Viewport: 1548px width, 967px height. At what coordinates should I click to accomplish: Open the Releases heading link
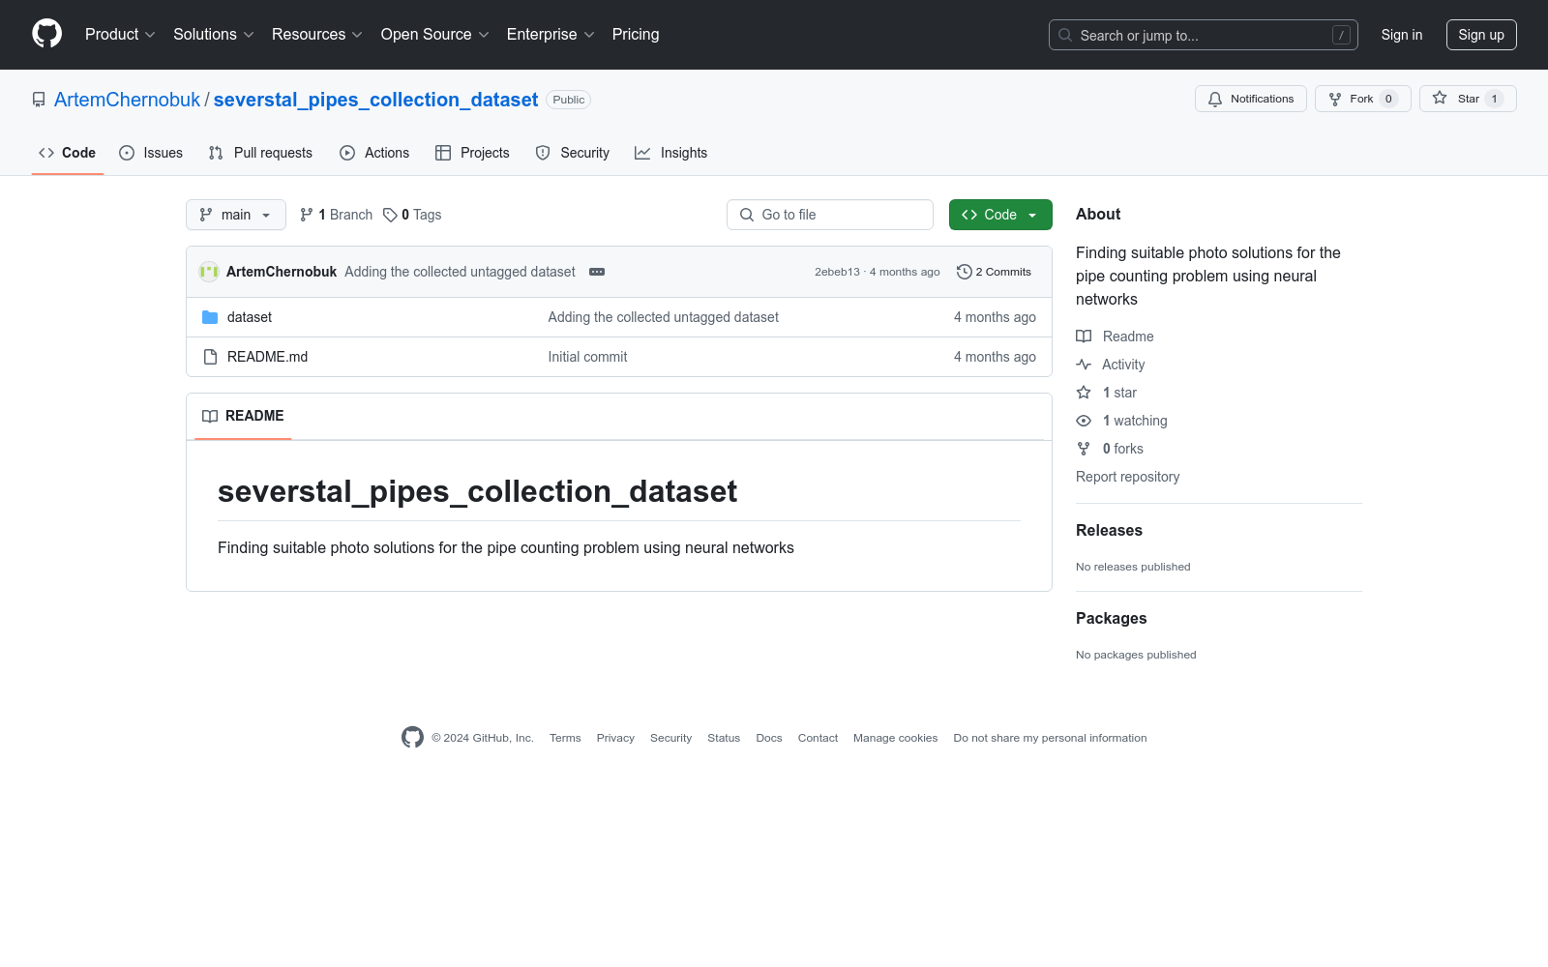coord(1109,530)
